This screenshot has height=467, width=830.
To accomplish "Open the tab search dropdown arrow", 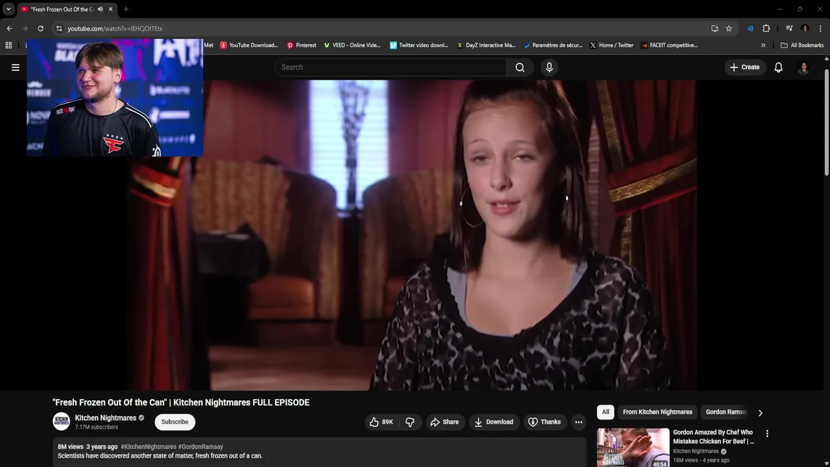I will [8, 9].
